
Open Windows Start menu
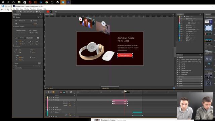click(3, 2)
